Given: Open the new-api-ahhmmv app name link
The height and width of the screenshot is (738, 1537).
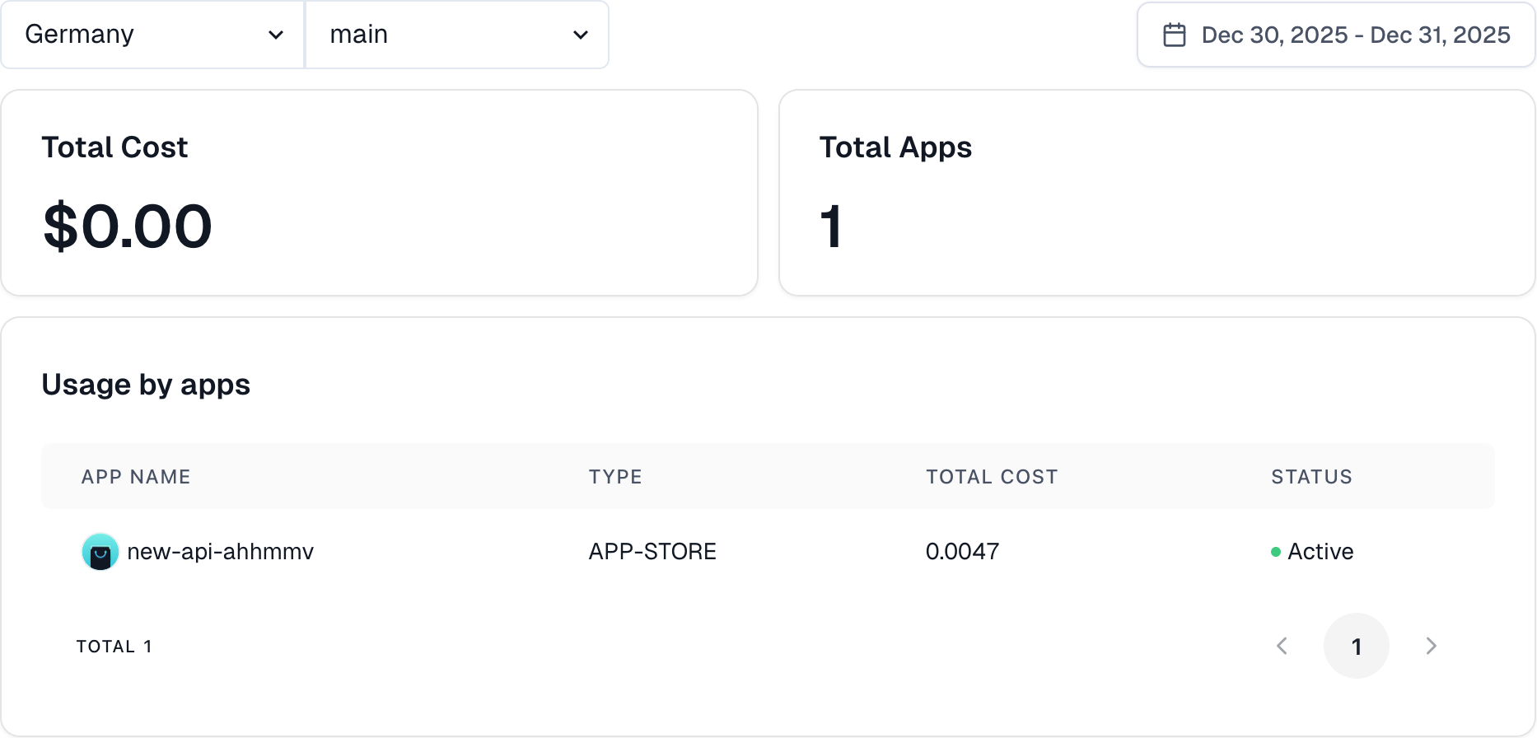Looking at the screenshot, I should [220, 552].
